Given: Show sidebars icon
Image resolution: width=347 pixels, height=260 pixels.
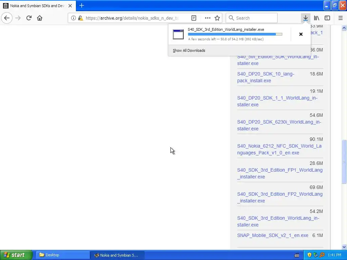Looking at the screenshot, I should coord(327,18).
